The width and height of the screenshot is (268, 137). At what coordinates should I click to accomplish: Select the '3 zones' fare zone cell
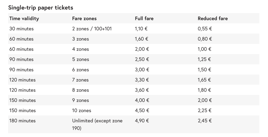(80, 39)
